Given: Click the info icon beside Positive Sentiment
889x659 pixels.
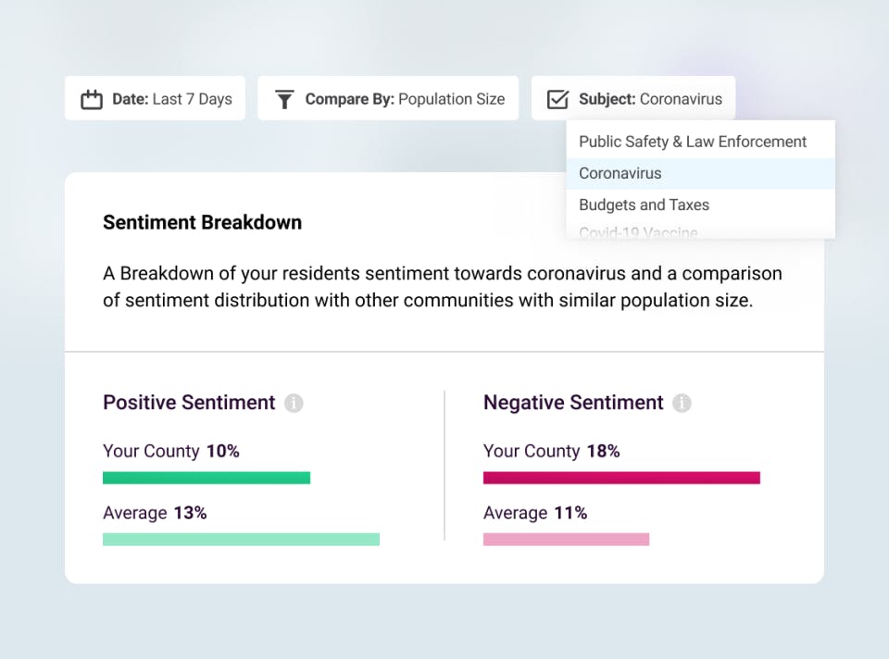Looking at the screenshot, I should click(x=294, y=403).
